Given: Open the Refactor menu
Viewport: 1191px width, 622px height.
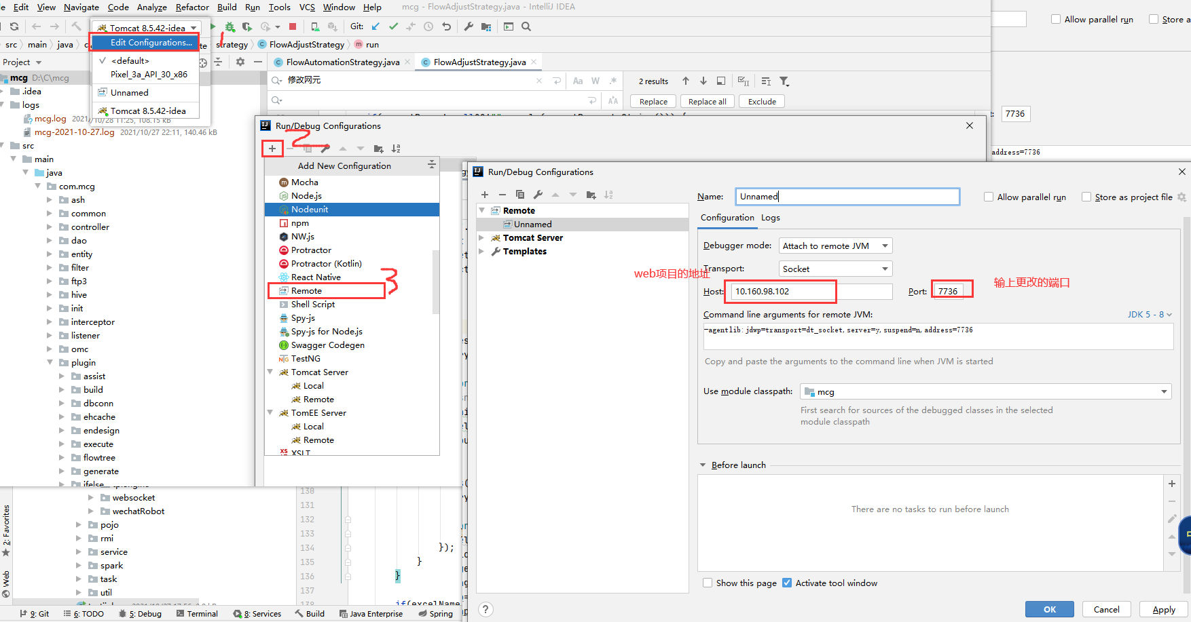Looking at the screenshot, I should coord(192,7).
